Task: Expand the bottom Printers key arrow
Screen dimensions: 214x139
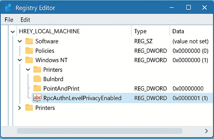Action: click(x=20, y=108)
